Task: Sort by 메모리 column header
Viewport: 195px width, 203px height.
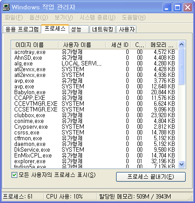Action: (162, 45)
